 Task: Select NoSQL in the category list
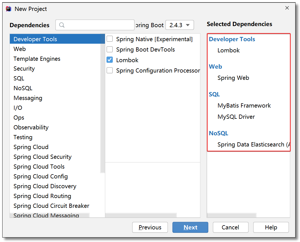pos(55,88)
